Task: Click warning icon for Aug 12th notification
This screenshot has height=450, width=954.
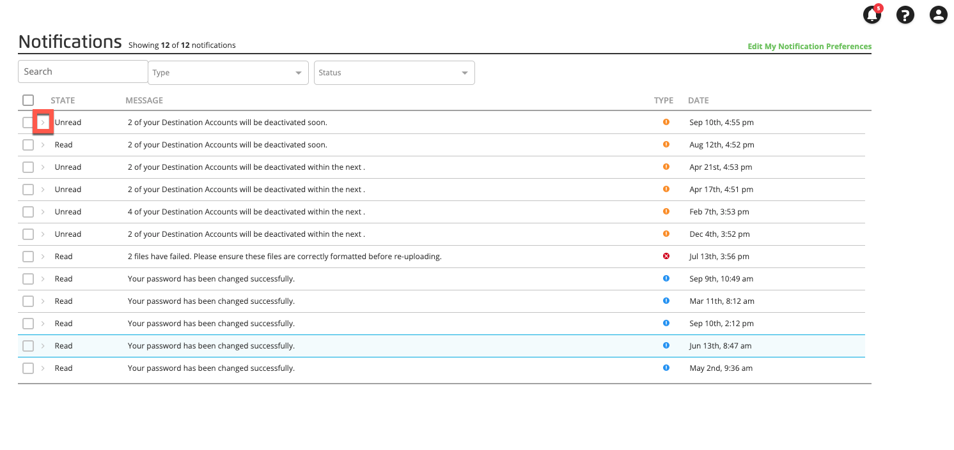Action: 666,144
